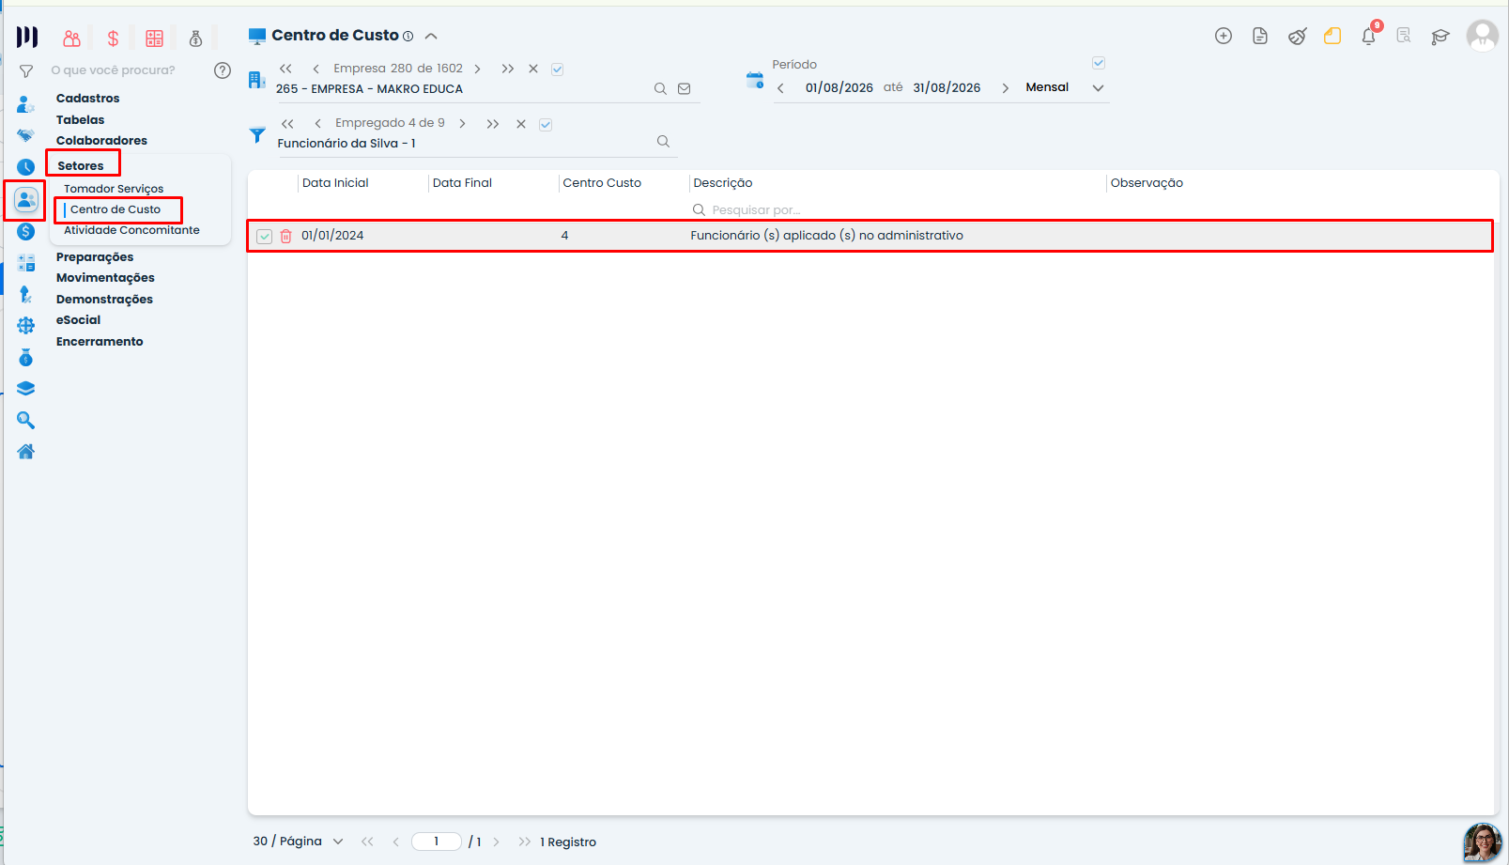Click the help question mark icon
Viewport: 1509px width, 865px height.
[223, 70]
